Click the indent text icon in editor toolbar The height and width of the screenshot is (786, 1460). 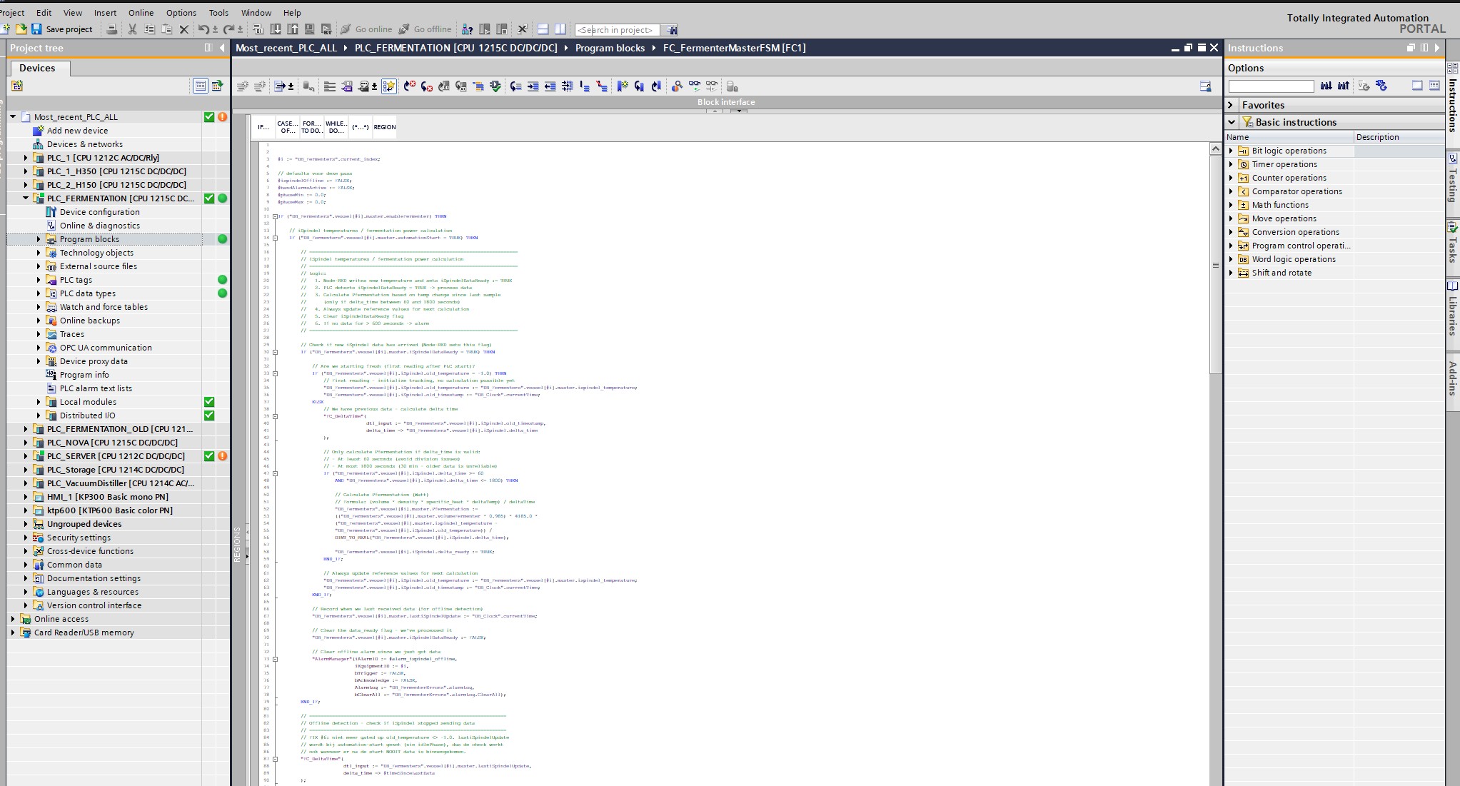[533, 86]
